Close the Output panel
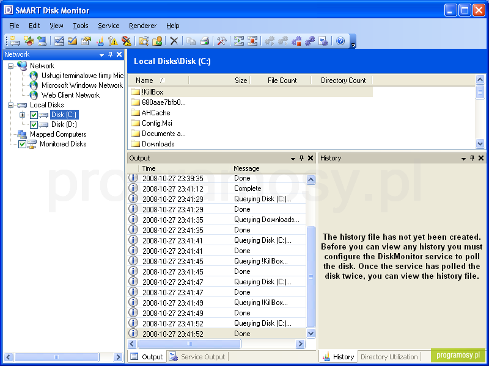Image resolution: width=489 pixels, height=366 pixels. tap(311, 158)
